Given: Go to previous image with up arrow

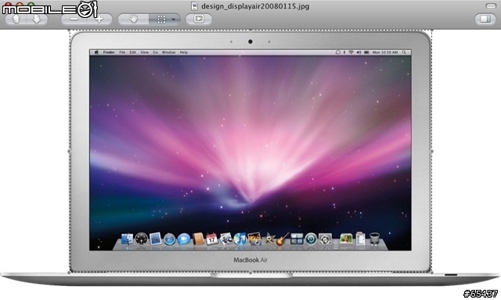Looking at the screenshot, I should click(x=16, y=19).
